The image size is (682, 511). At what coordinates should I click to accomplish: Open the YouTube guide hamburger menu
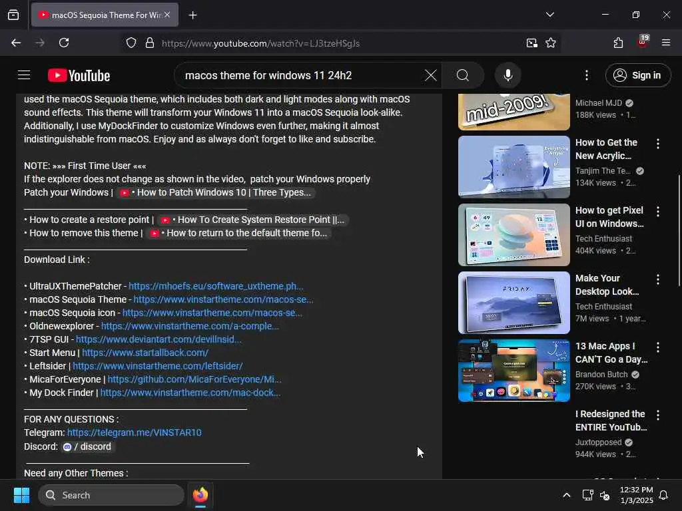[24, 75]
